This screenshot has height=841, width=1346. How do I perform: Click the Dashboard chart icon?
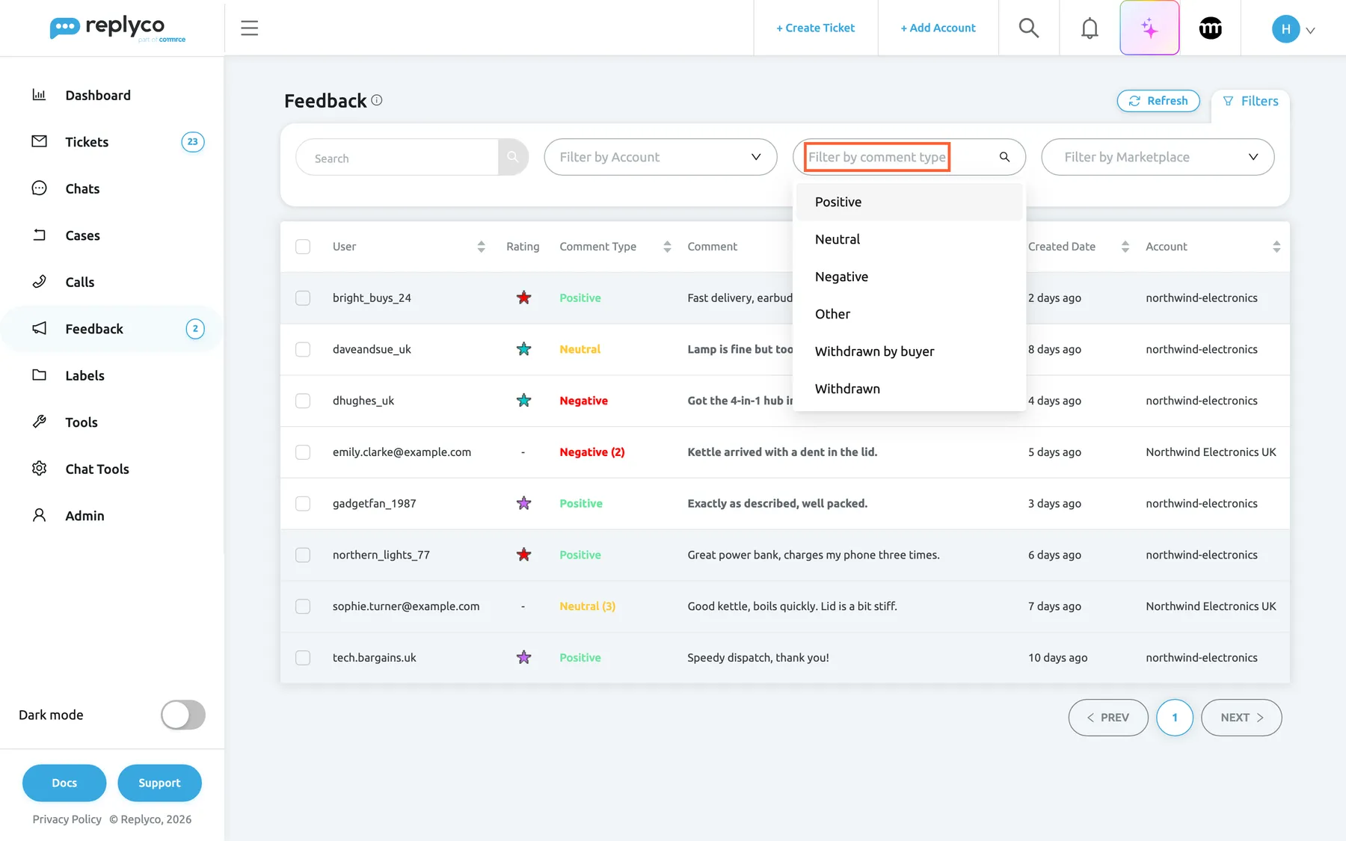(39, 94)
